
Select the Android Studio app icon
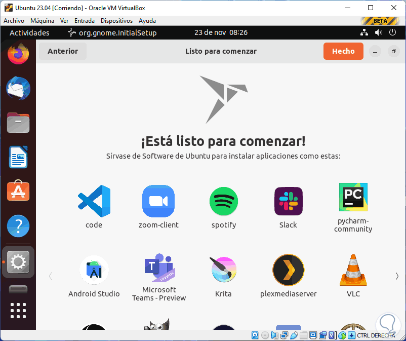point(94,270)
